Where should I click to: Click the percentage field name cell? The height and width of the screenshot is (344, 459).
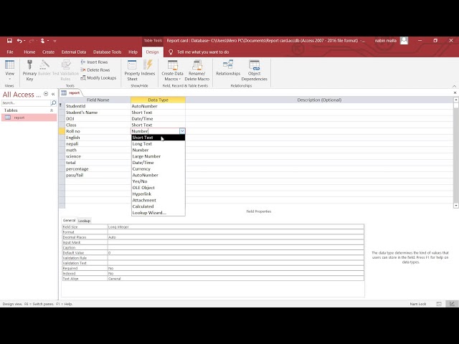(98, 169)
